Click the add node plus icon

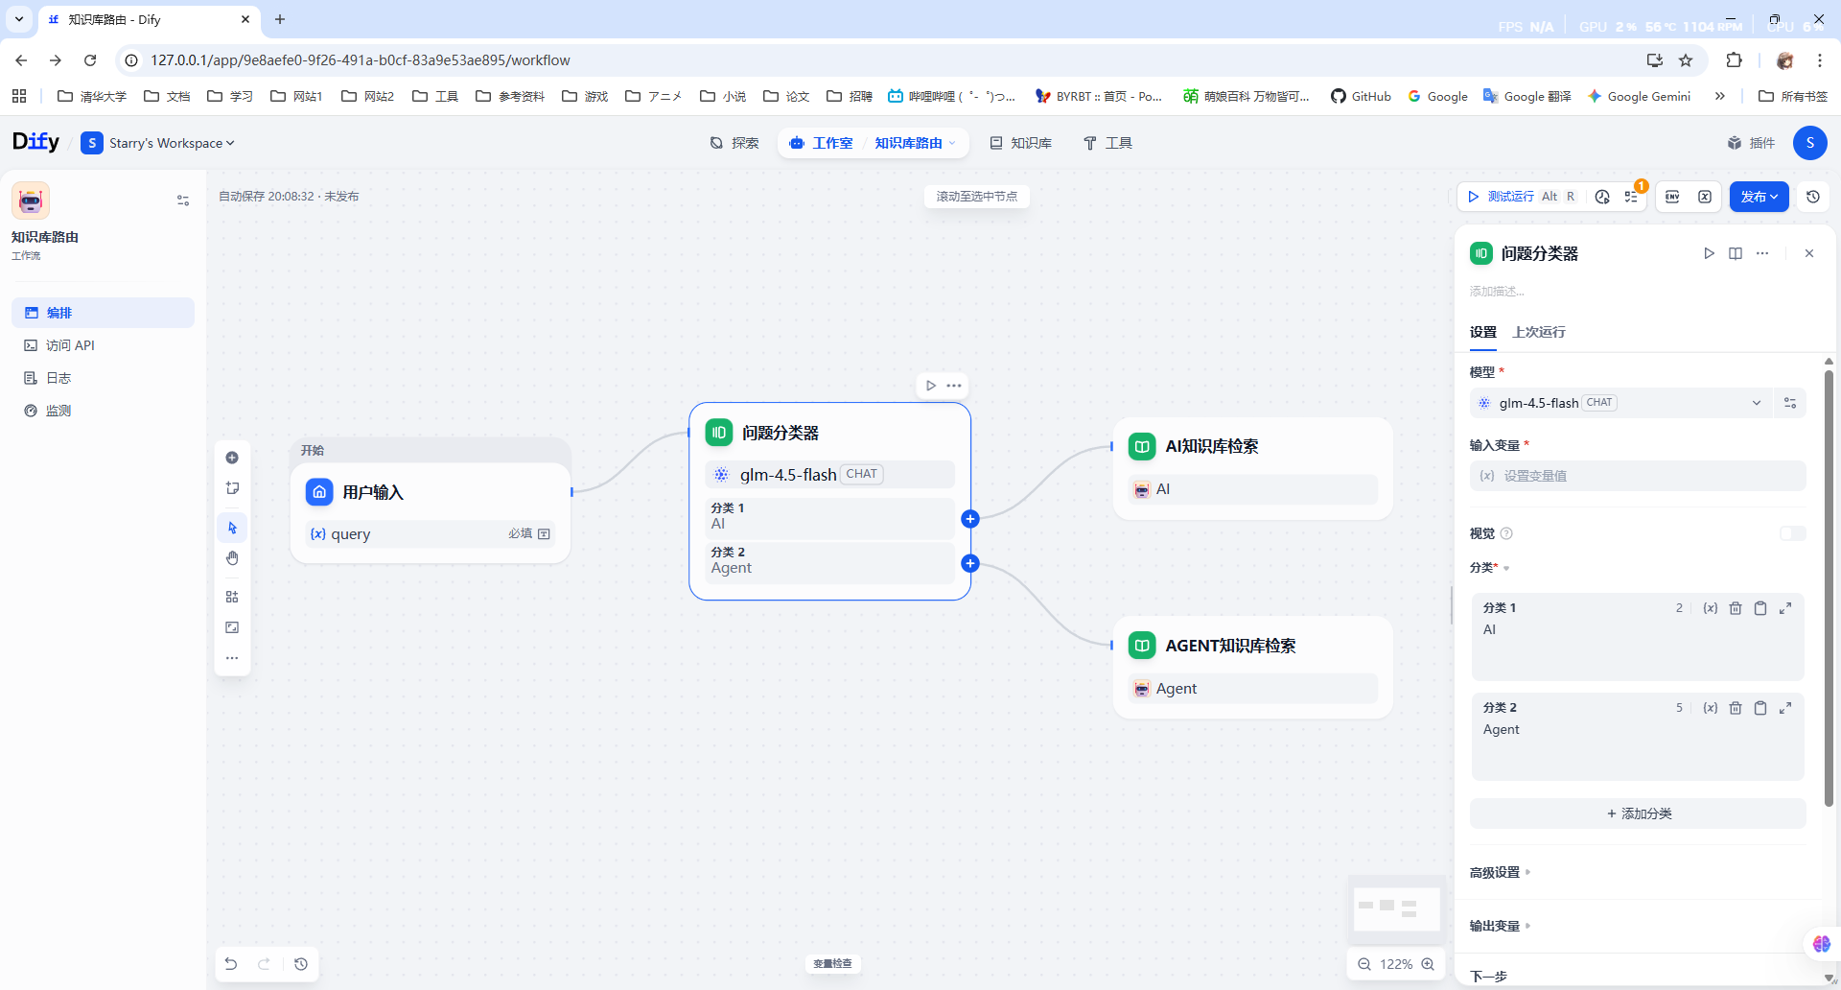pos(232,458)
